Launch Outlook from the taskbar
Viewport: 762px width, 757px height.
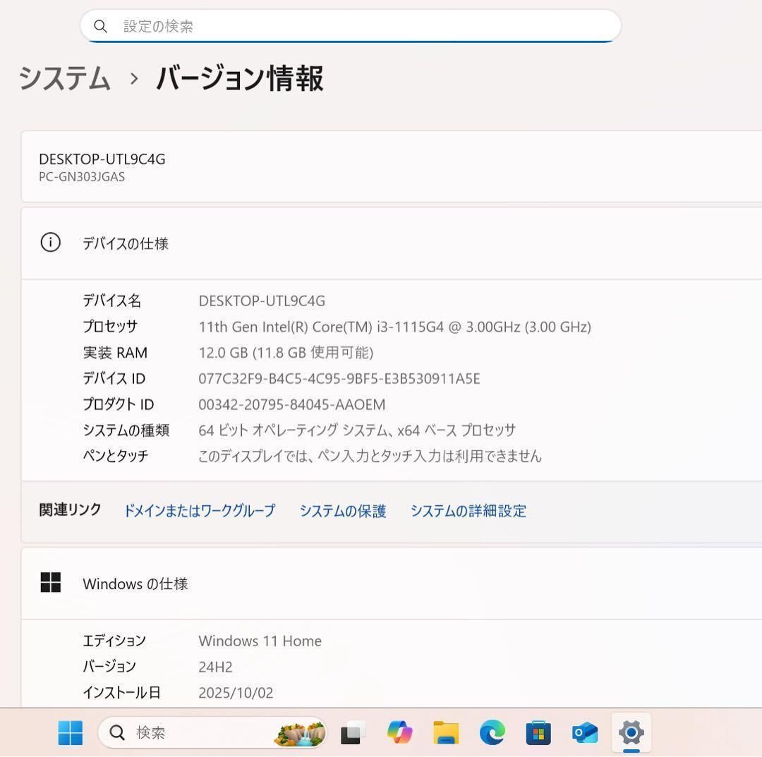tap(586, 733)
